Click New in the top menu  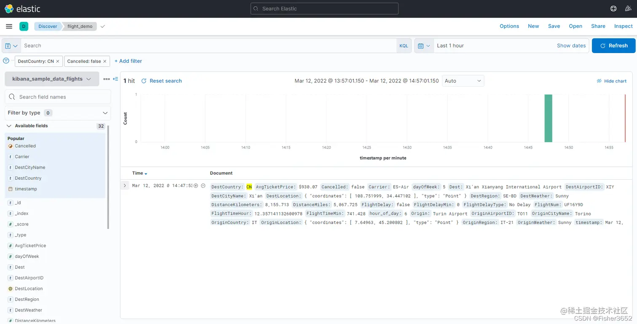[533, 26]
